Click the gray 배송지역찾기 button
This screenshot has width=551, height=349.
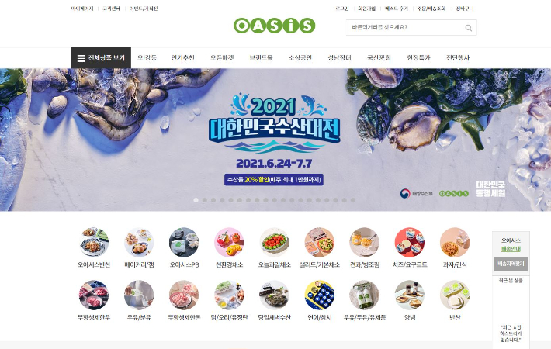(x=511, y=264)
